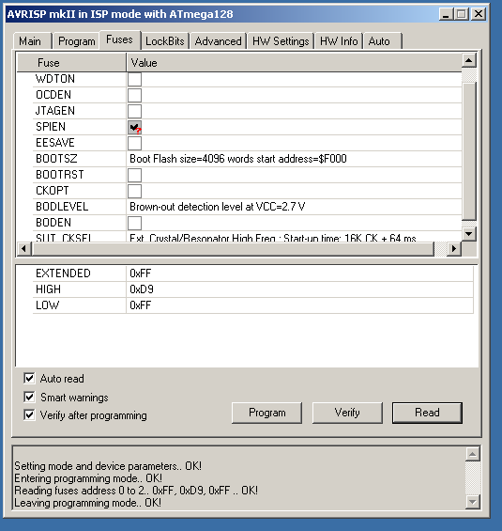Close the AVRISP mkII dialog
Image resolution: width=502 pixels, height=531 pixels.
tap(479, 14)
